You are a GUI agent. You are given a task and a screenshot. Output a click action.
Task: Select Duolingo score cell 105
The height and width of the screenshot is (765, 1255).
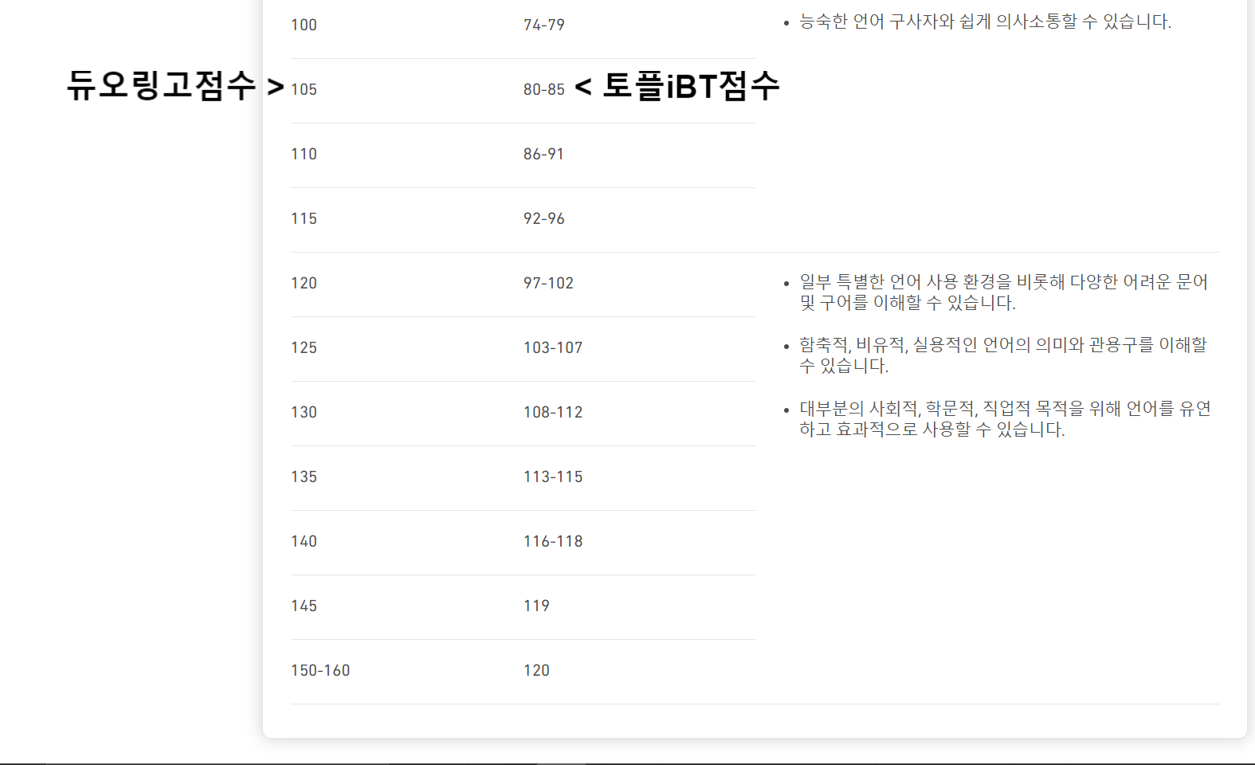click(304, 89)
